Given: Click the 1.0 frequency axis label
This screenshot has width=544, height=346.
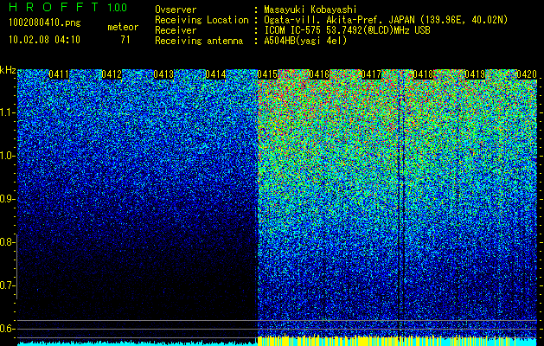Looking at the screenshot, I should click(6, 156).
